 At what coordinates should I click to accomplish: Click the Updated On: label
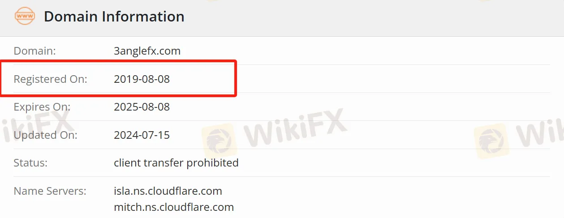pyautogui.click(x=46, y=135)
